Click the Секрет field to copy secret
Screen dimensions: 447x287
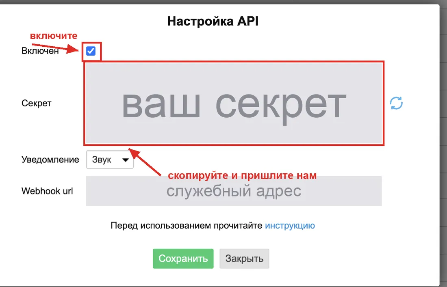234,103
